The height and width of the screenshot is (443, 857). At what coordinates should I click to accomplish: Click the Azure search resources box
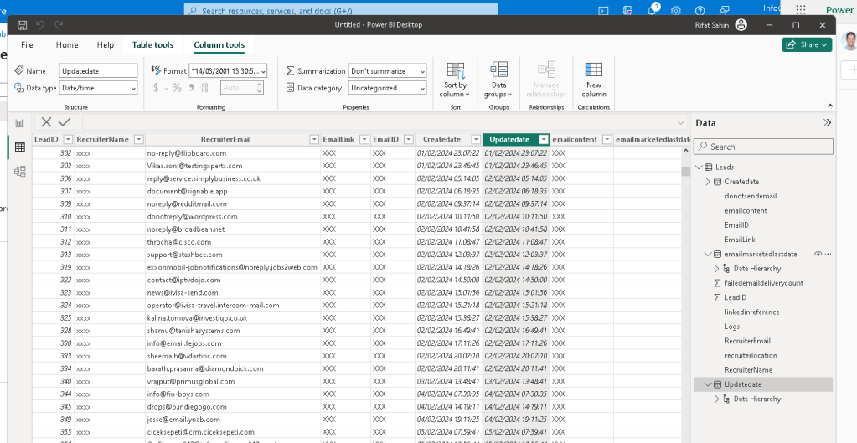[x=341, y=10]
